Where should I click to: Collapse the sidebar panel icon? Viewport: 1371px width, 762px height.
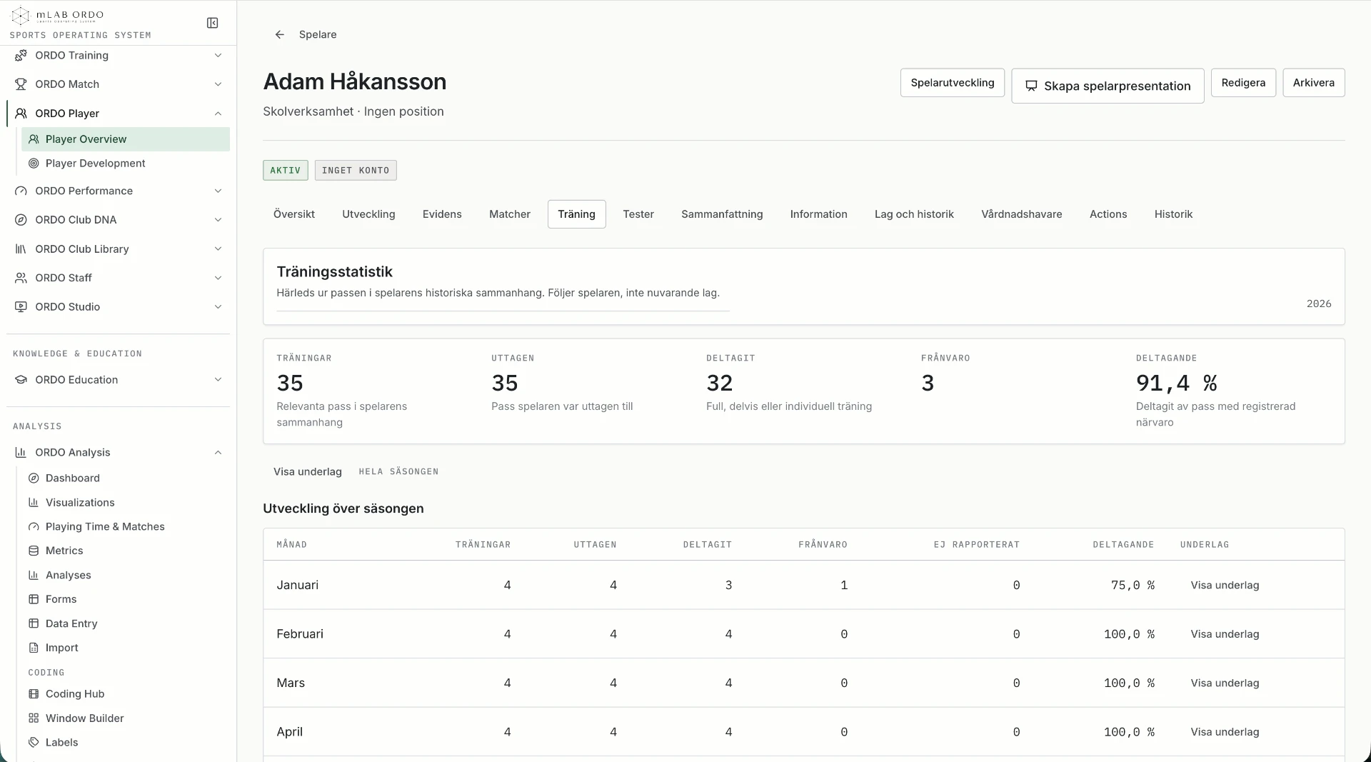tap(212, 23)
